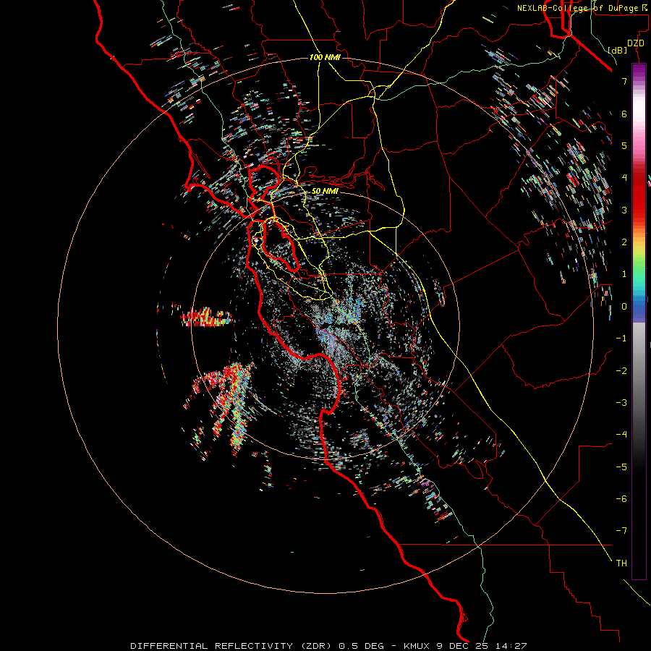The image size is (651, 651).
Task: Click the light gray band of the ZDR color bar
Action: (x=639, y=339)
